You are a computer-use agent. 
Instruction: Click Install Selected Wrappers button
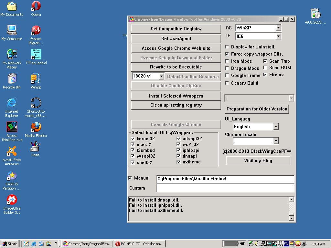176,96
